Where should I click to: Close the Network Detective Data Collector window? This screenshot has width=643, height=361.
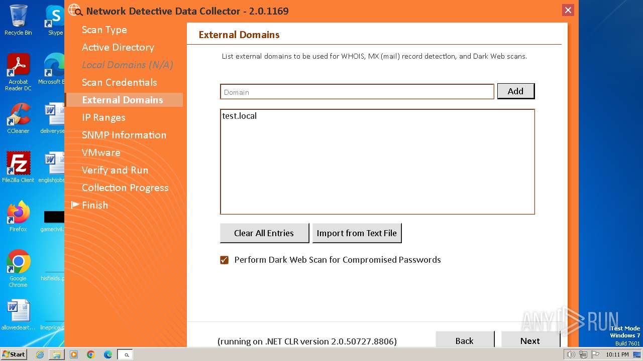click(568, 10)
